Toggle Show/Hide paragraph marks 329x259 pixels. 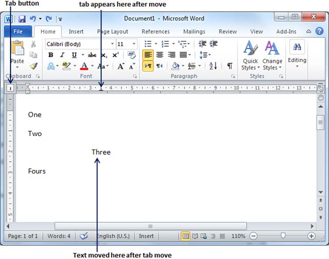(x=230, y=66)
